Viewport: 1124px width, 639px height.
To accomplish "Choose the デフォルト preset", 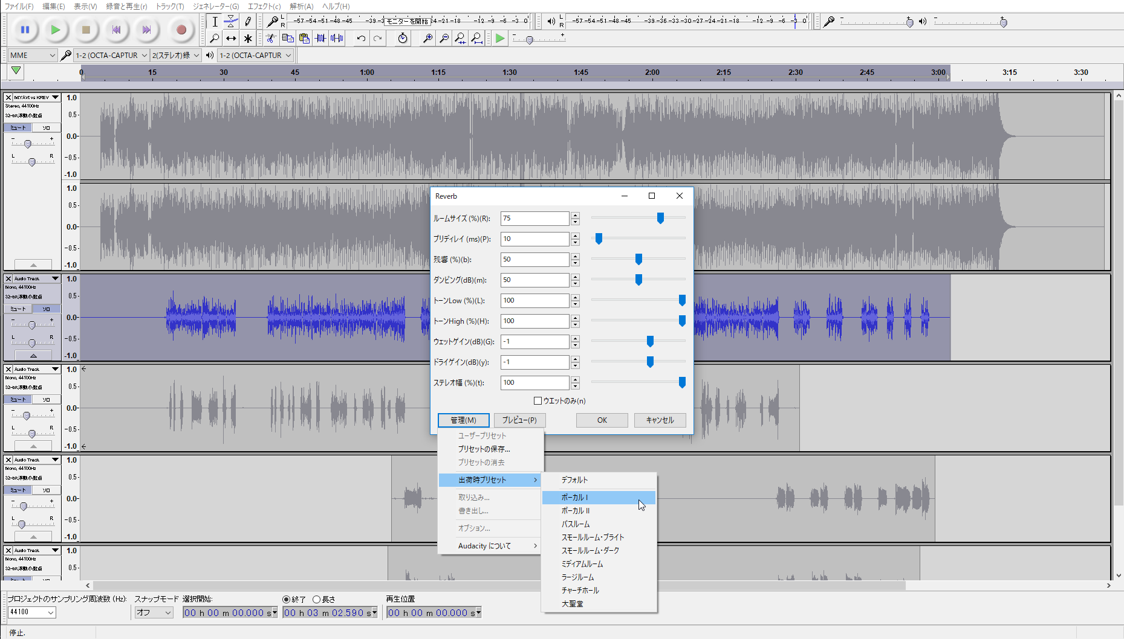I will (x=599, y=480).
